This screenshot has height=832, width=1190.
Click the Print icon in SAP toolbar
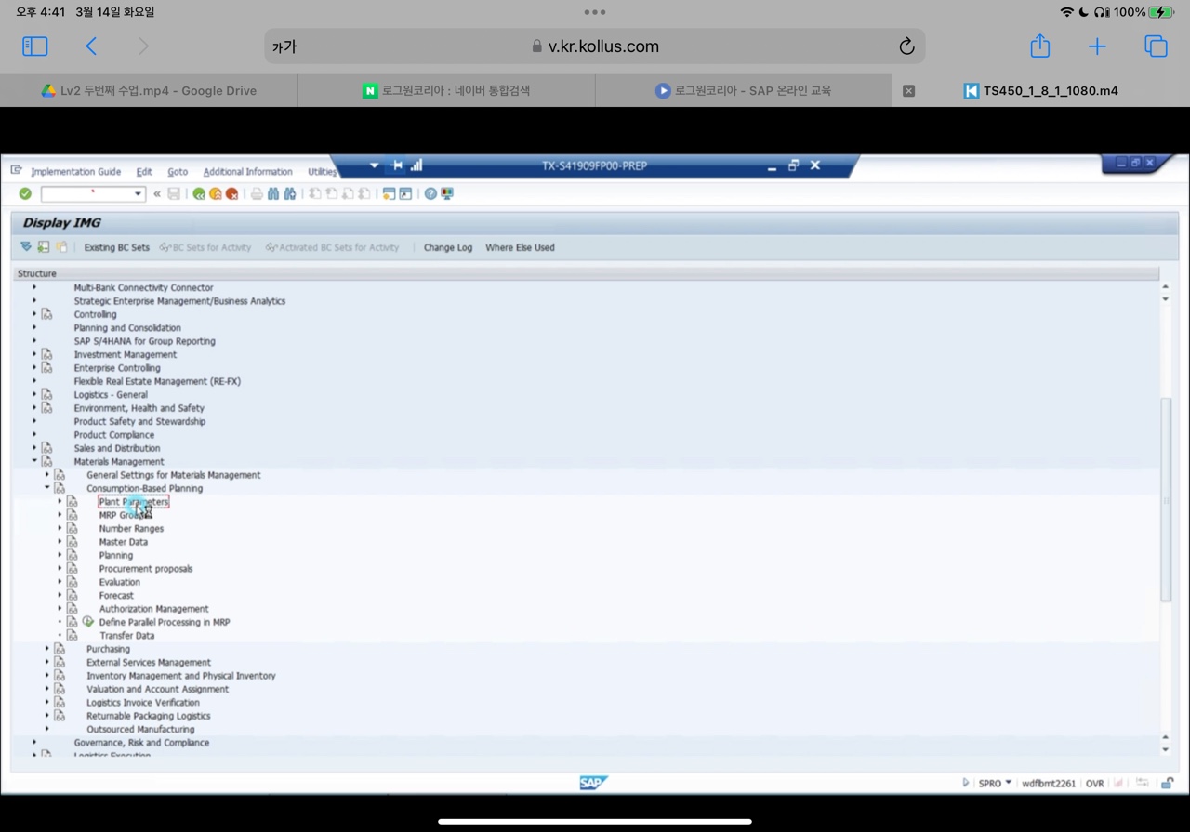coord(257,193)
